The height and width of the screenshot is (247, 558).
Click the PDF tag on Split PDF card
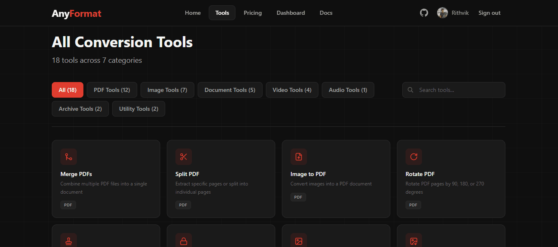[183, 205]
